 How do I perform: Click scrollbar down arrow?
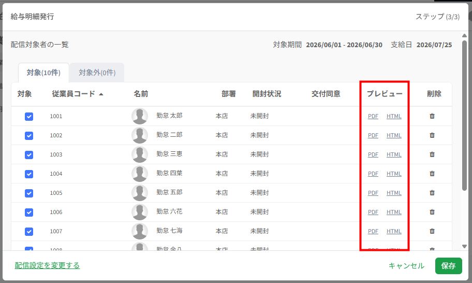click(x=464, y=246)
